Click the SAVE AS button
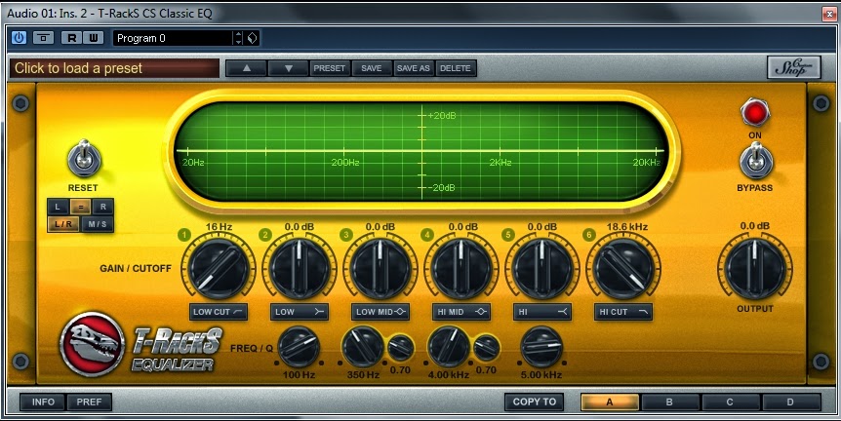This screenshot has width=841, height=421. click(x=413, y=68)
